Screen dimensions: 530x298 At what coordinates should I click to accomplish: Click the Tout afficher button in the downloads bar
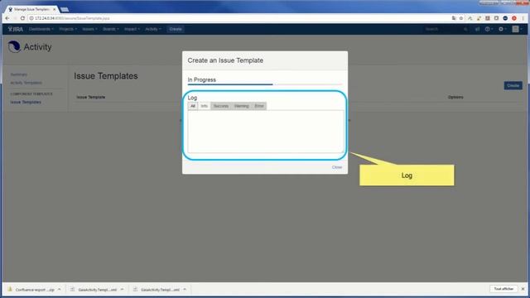point(503,289)
